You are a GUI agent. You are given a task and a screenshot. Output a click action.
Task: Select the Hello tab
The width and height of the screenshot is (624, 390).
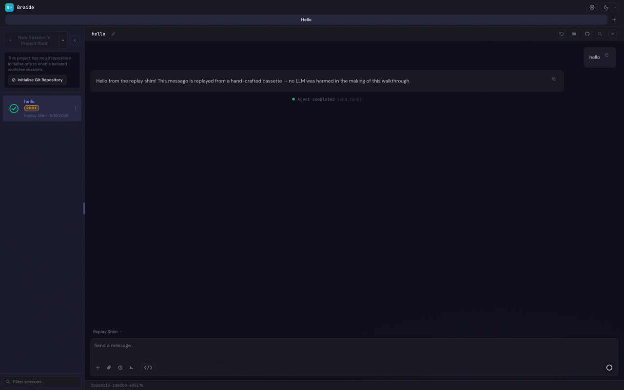pyautogui.click(x=306, y=19)
